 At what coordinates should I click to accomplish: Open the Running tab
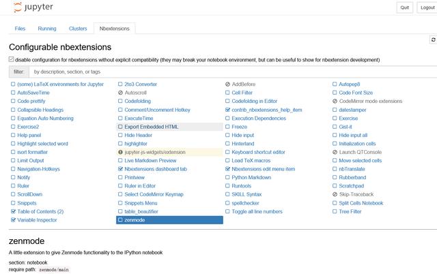[47, 29]
